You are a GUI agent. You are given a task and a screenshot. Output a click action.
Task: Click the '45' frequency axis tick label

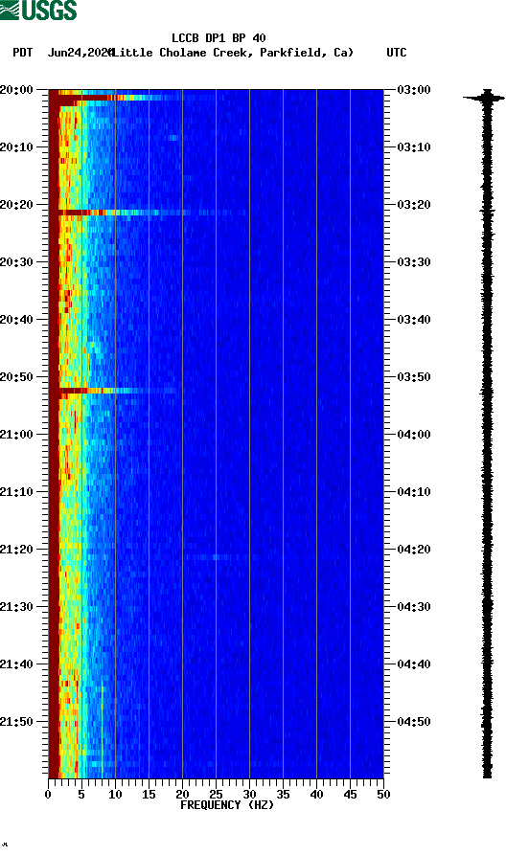coord(350,795)
